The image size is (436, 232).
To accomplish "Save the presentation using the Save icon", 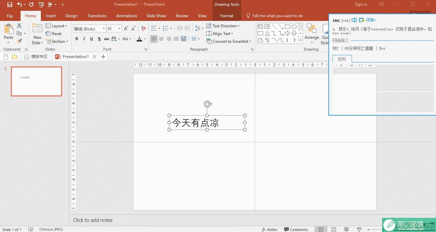I will tap(9, 5).
